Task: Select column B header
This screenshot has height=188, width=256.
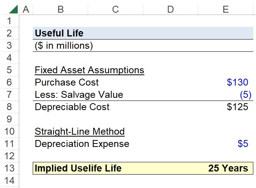Action: 60,9
